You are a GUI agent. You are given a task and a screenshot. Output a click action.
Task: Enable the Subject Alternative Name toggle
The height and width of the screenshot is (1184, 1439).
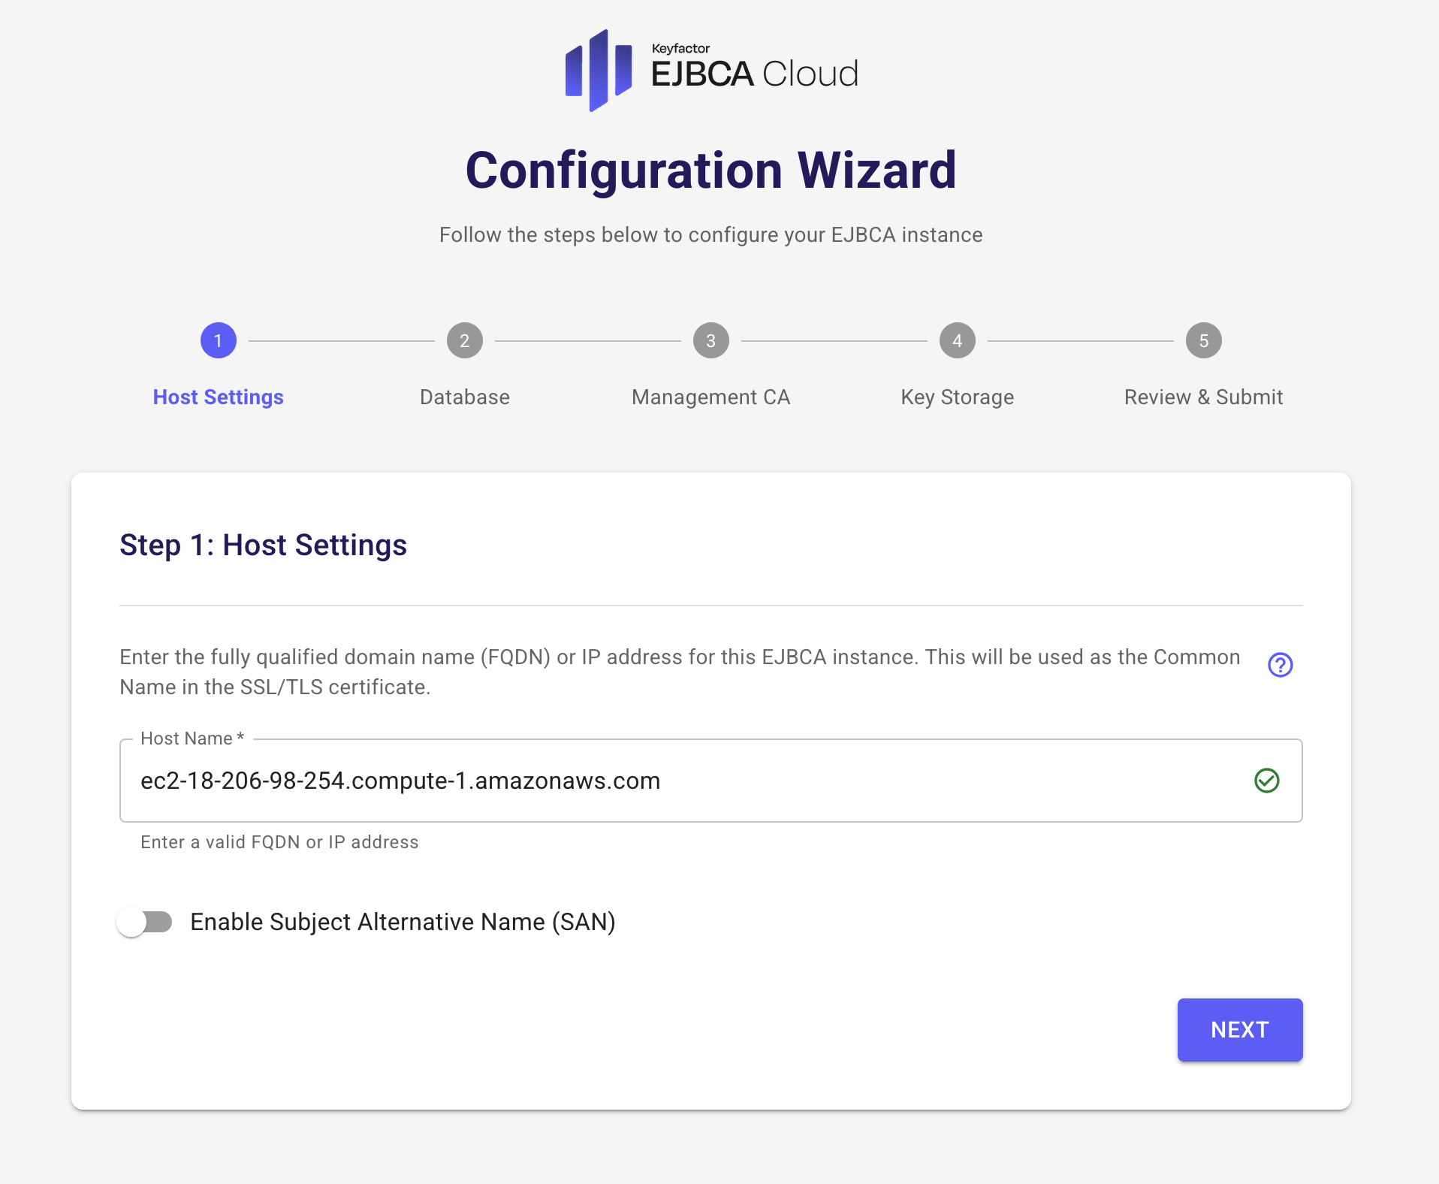(x=145, y=922)
